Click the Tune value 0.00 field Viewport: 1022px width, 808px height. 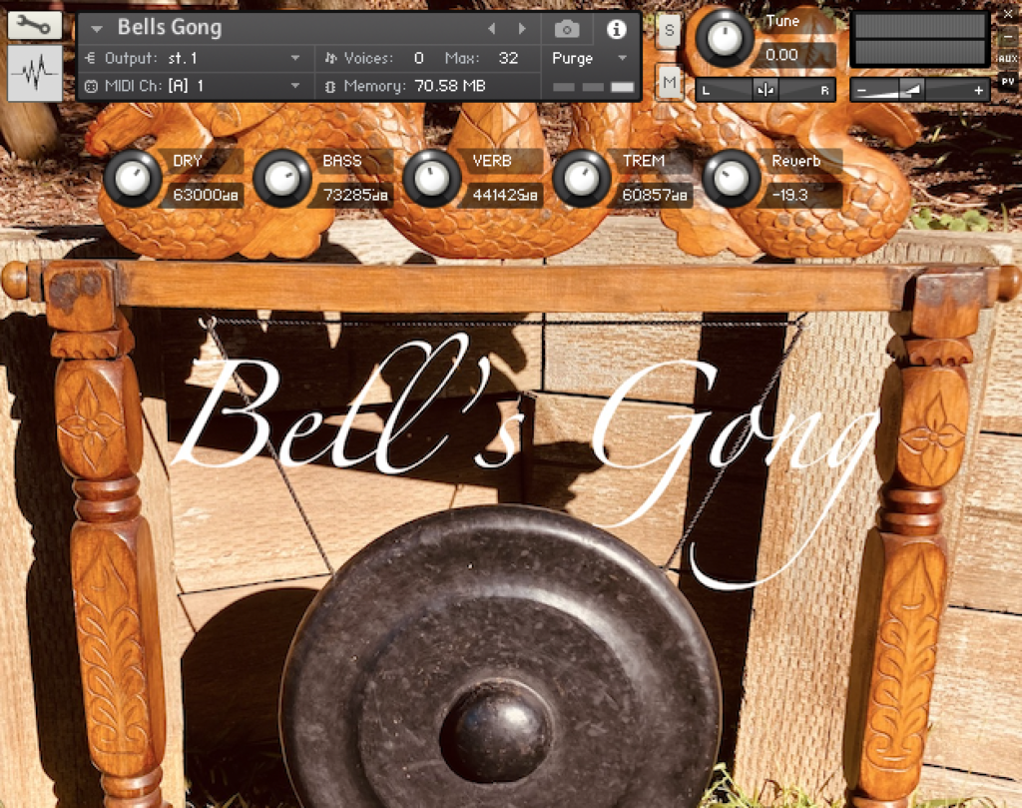pos(793,55)
